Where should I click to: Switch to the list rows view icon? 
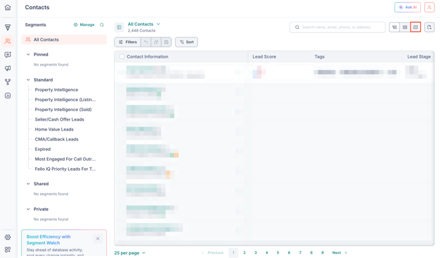coord(405,27)
